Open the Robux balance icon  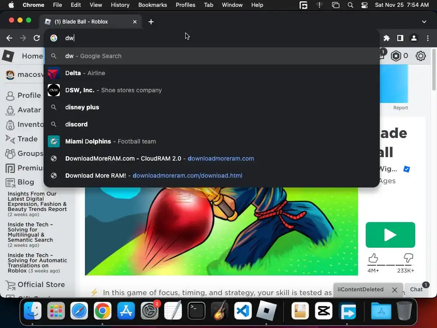(396, 56)
